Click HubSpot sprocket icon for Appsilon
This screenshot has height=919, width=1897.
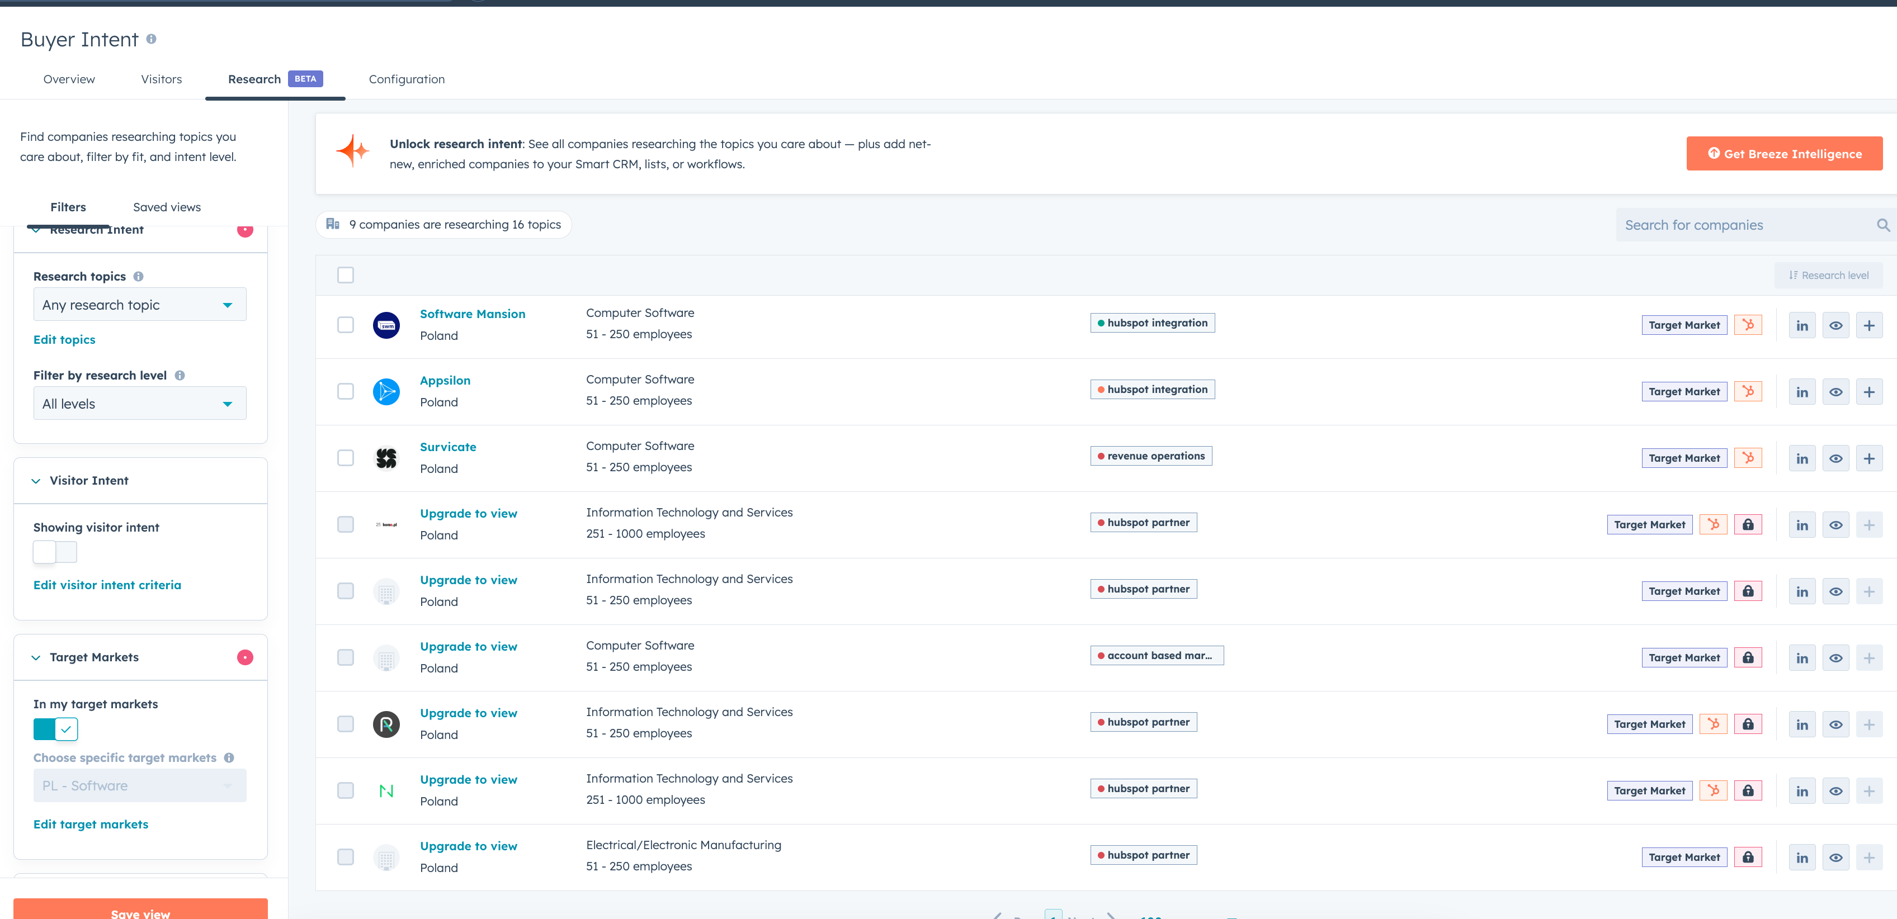coord(1748,391)
